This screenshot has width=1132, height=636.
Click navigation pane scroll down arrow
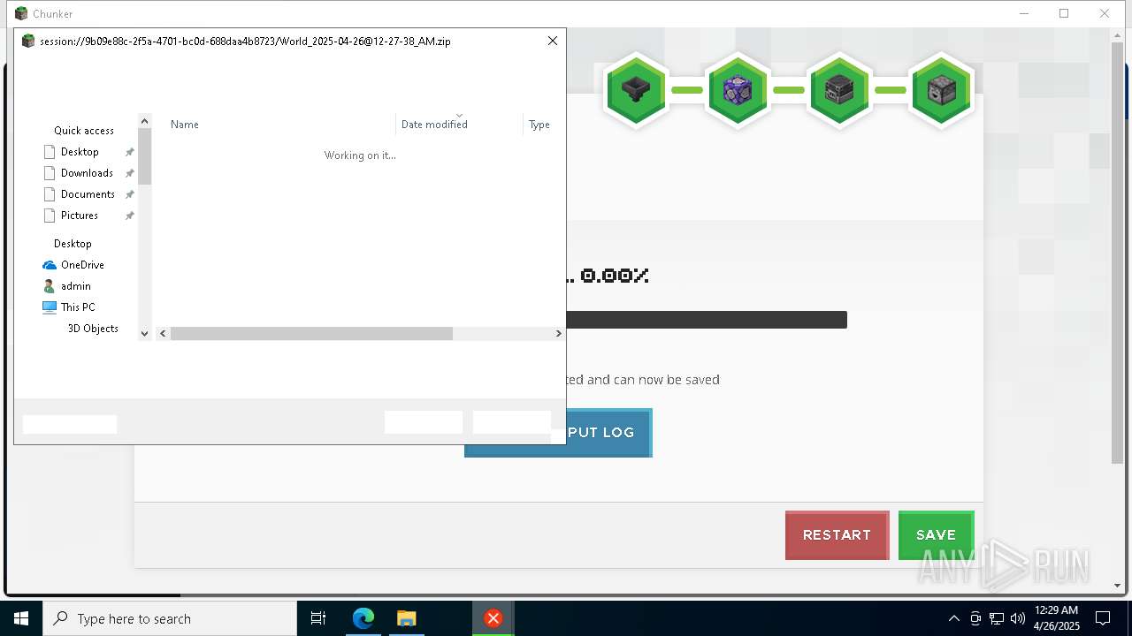pyautogui.click(x=145, y=333)
